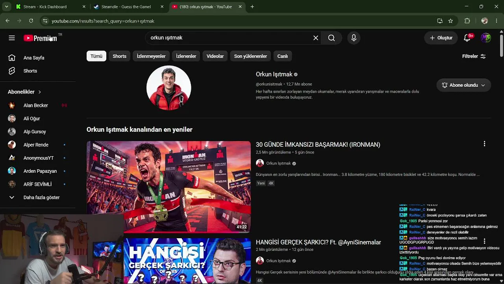Open options menu for the IRONMAN video

pyautogui.click(x=484, y=144)
